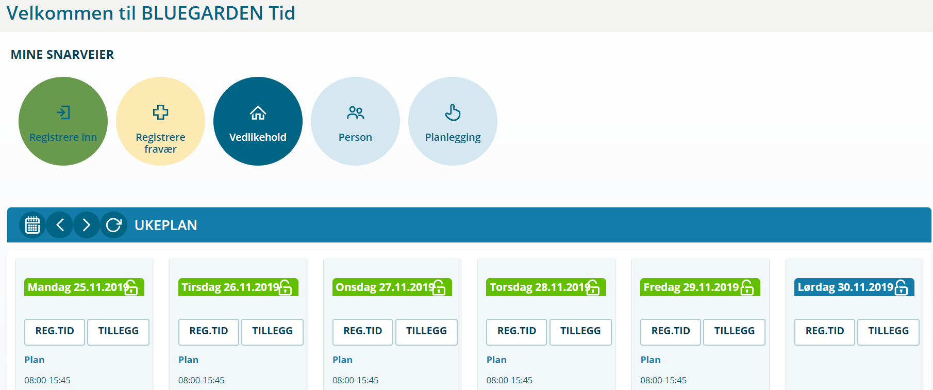Click TILLEGG for Lørdag 30.11.2019

[x=889, y=332]
